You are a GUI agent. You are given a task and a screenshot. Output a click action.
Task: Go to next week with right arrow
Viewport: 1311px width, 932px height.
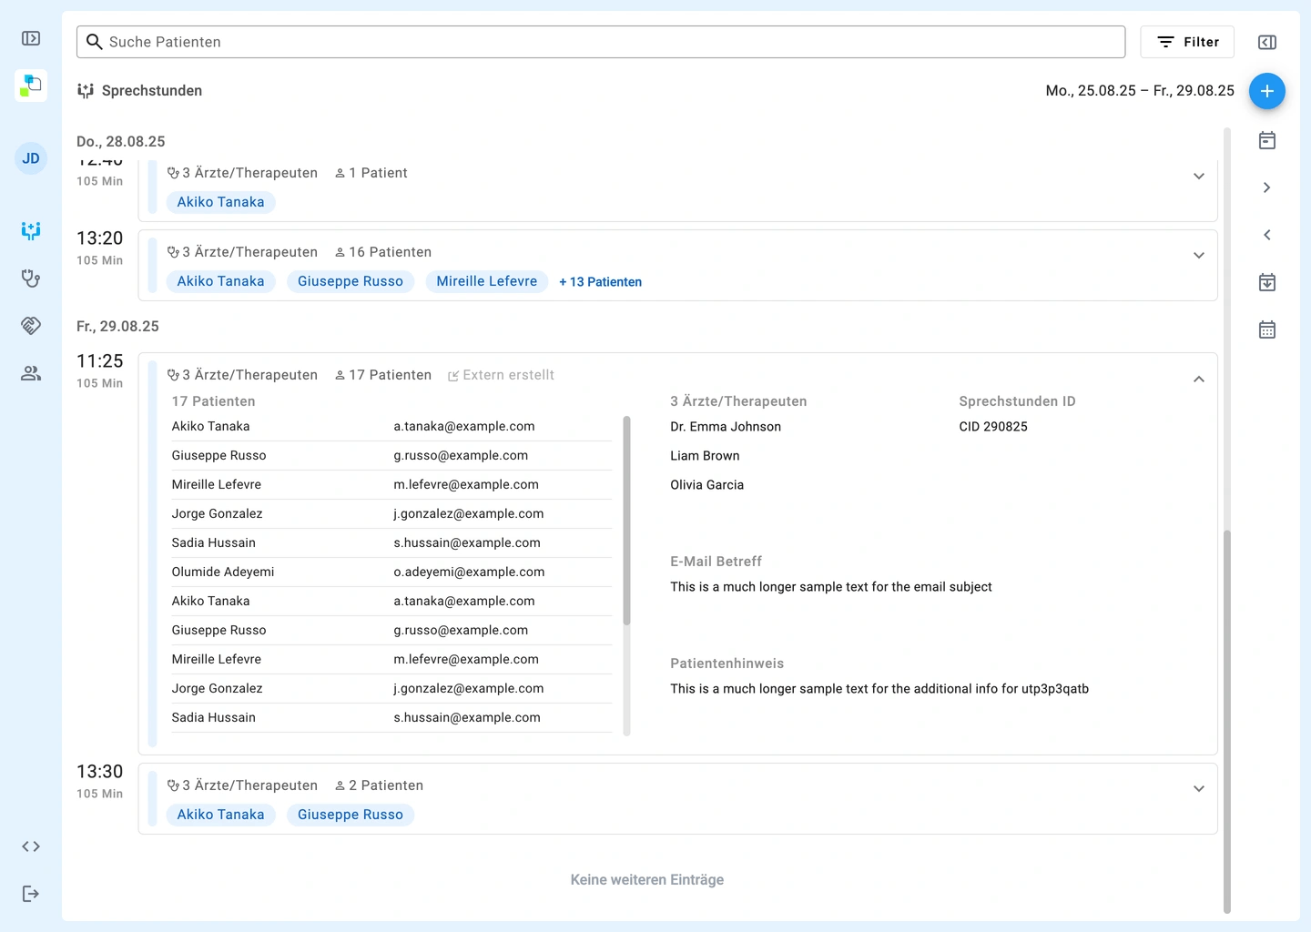pos(1266,187)
